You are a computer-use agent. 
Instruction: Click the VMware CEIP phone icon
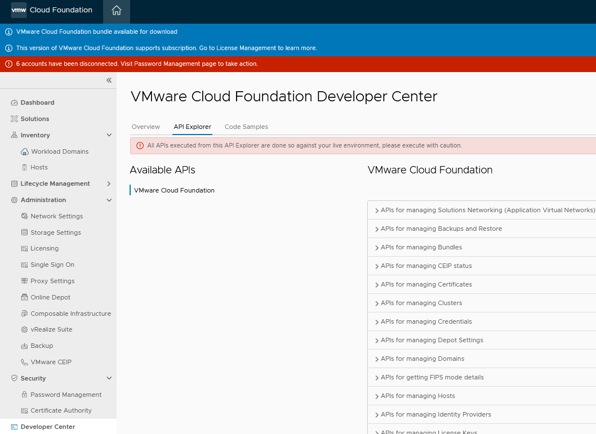[x=24, y=363]
